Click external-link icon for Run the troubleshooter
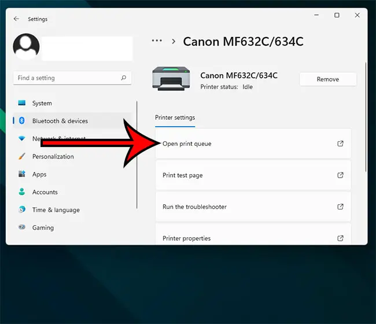Viewport: 376px width, 324px height. coord(340,207)
